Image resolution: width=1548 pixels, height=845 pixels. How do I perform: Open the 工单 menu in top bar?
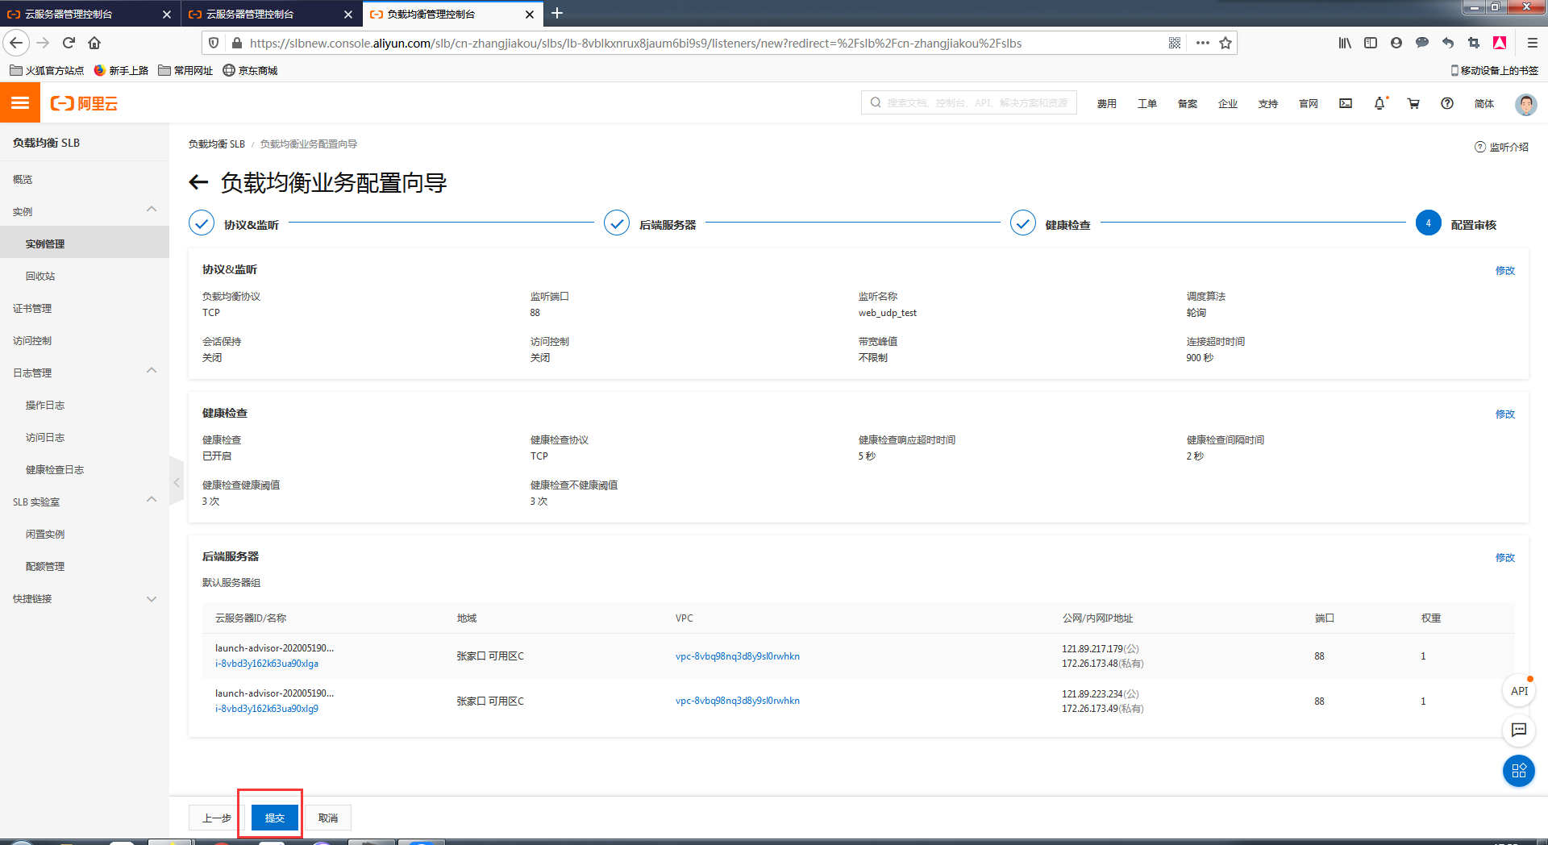click(x=1146, y=103)
